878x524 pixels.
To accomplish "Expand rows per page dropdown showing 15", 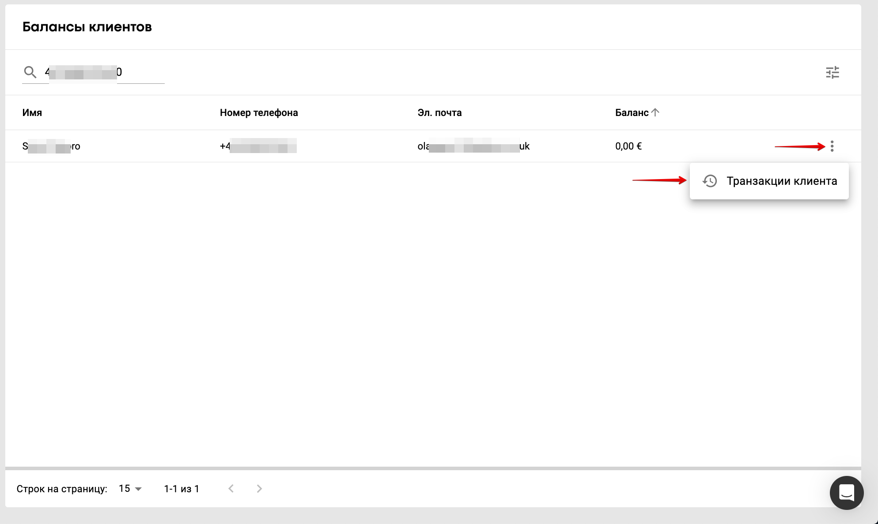I will (130, 488).
